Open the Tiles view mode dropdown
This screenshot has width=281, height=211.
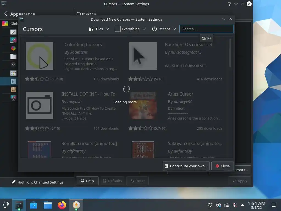pyautogui.click(x=99, y=29)
